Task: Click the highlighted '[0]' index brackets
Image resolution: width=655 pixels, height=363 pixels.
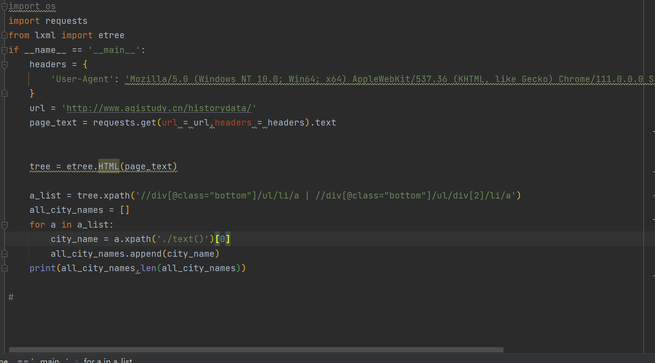Action: (223, 239)
